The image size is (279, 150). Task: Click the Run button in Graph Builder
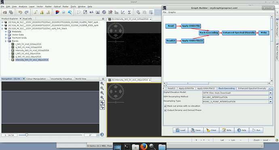point(256,130)
